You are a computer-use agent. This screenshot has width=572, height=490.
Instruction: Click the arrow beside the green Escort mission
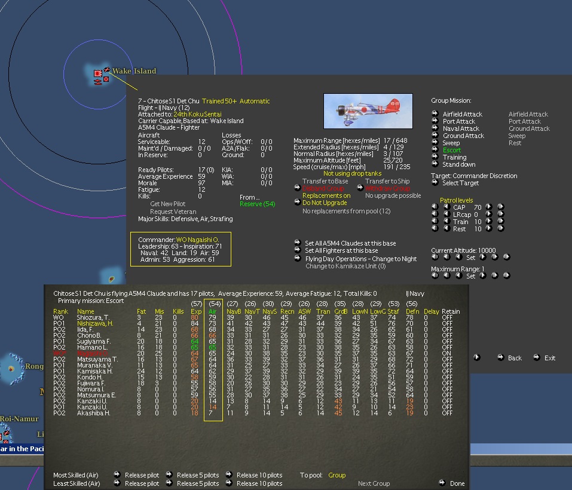(x=435, y=149)
